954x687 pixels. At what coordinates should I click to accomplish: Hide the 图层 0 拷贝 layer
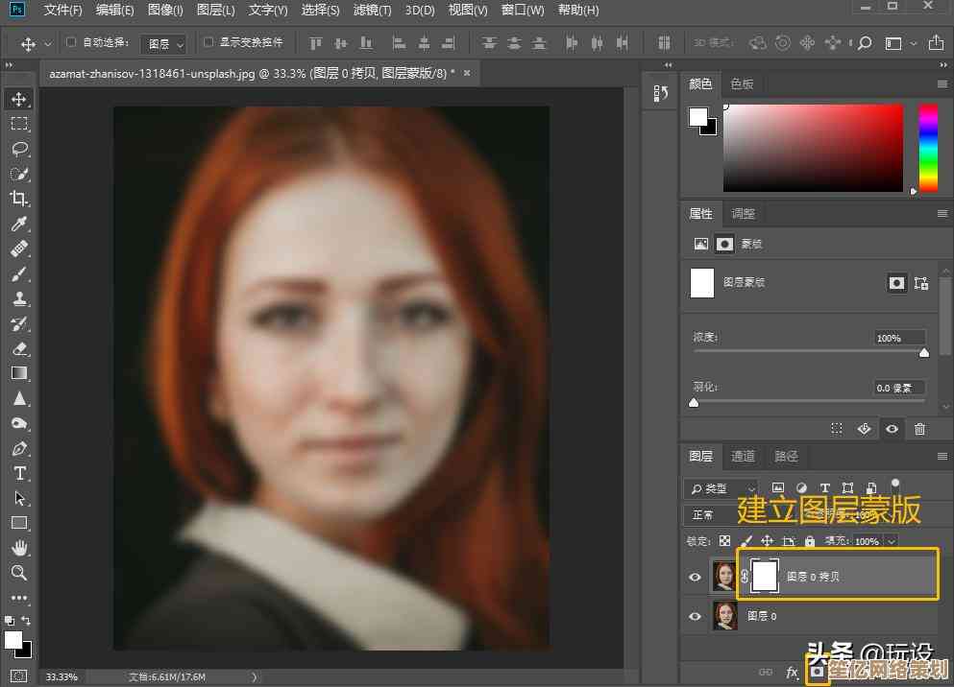[x=695, y=577]
